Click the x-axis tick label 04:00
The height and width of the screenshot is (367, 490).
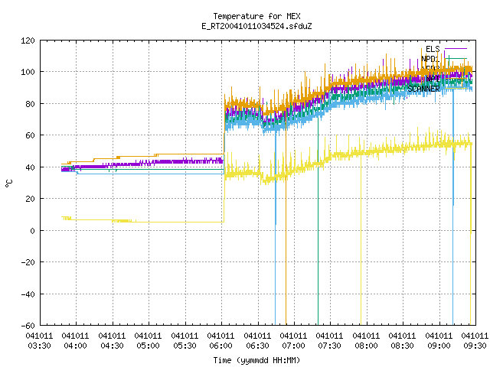pos(75,346)
